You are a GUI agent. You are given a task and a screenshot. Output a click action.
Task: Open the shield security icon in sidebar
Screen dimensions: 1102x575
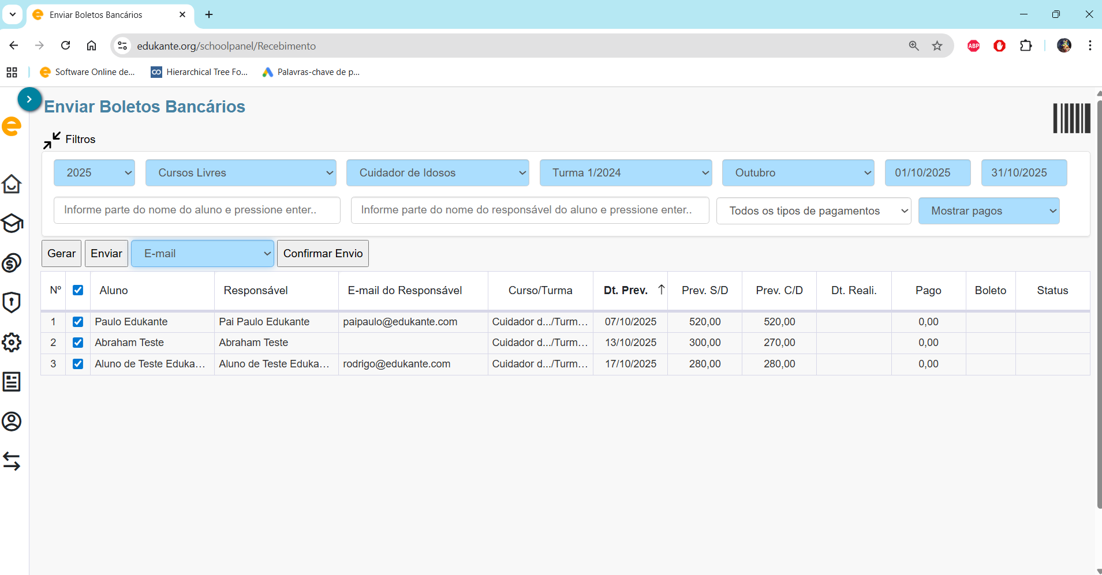(12, 302)
